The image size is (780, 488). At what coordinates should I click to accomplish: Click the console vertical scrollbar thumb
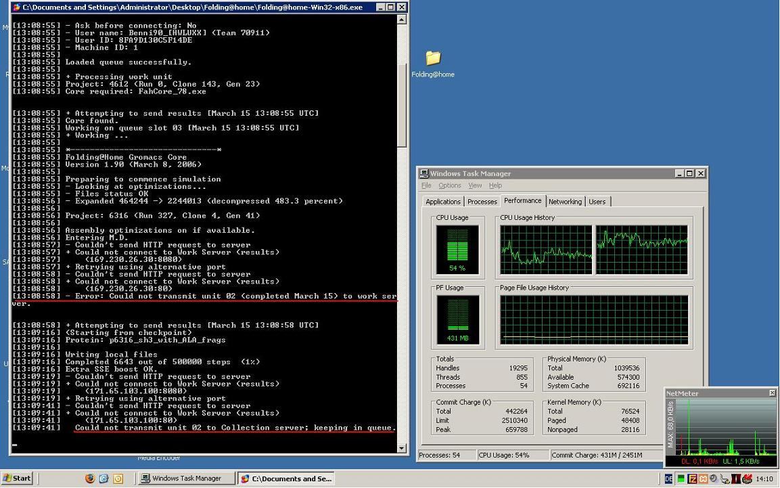pyautogui.click(x=401, y=105)
